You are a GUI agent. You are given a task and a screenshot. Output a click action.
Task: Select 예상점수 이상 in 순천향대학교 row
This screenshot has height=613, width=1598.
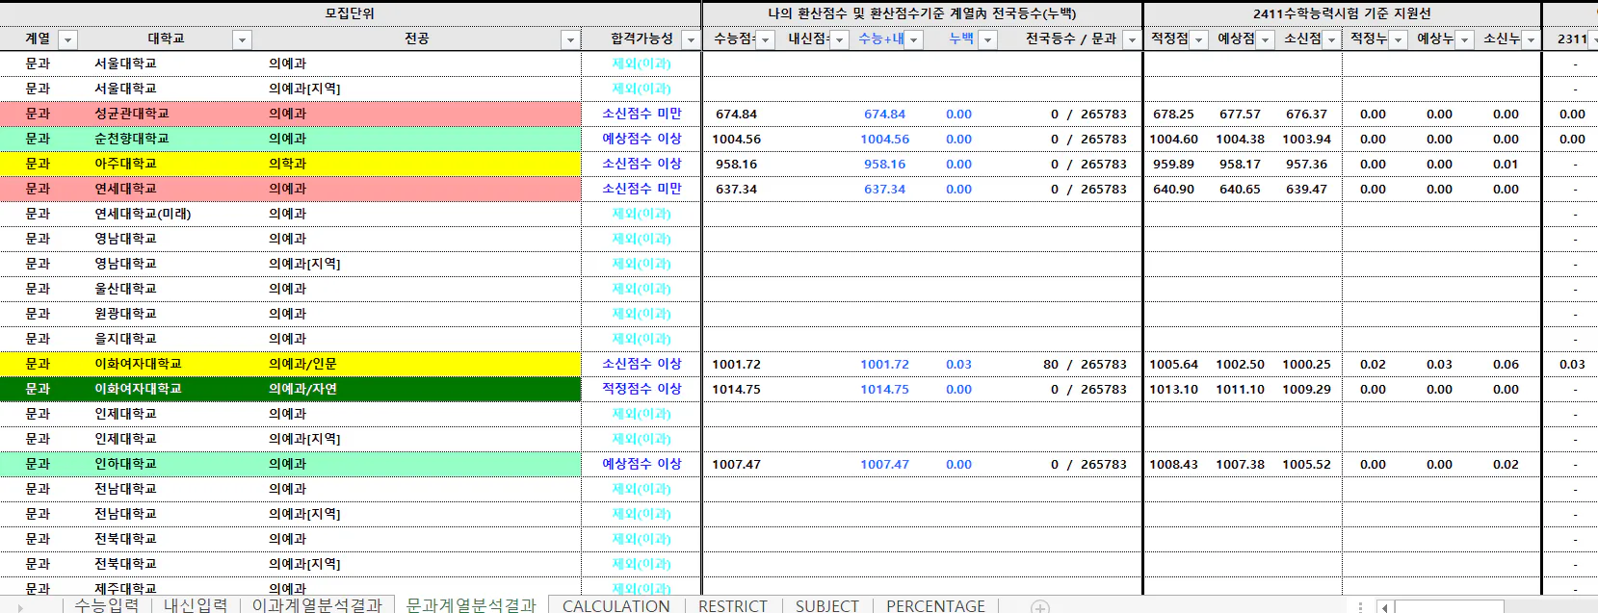(642, 139)
